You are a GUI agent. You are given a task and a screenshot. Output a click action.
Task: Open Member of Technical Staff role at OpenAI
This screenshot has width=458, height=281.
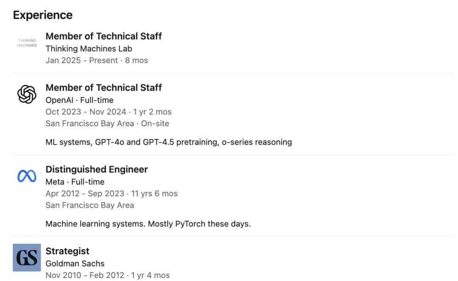[103, 88]
